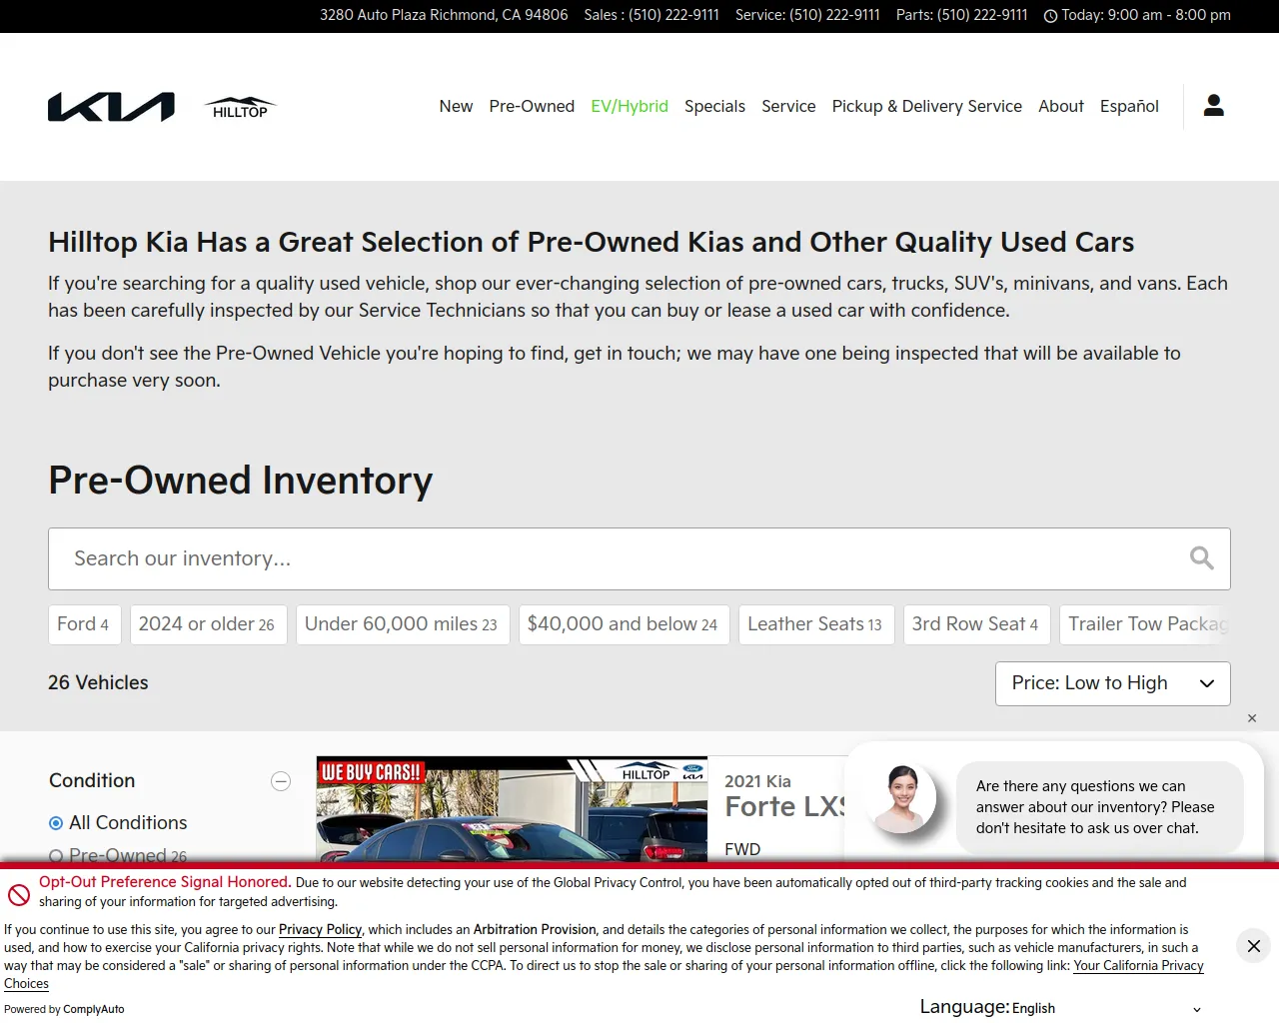The image size is (1279, 1023).
Task: Click the "26 Vehicles" count text
Action: click(x=98, y=683)
